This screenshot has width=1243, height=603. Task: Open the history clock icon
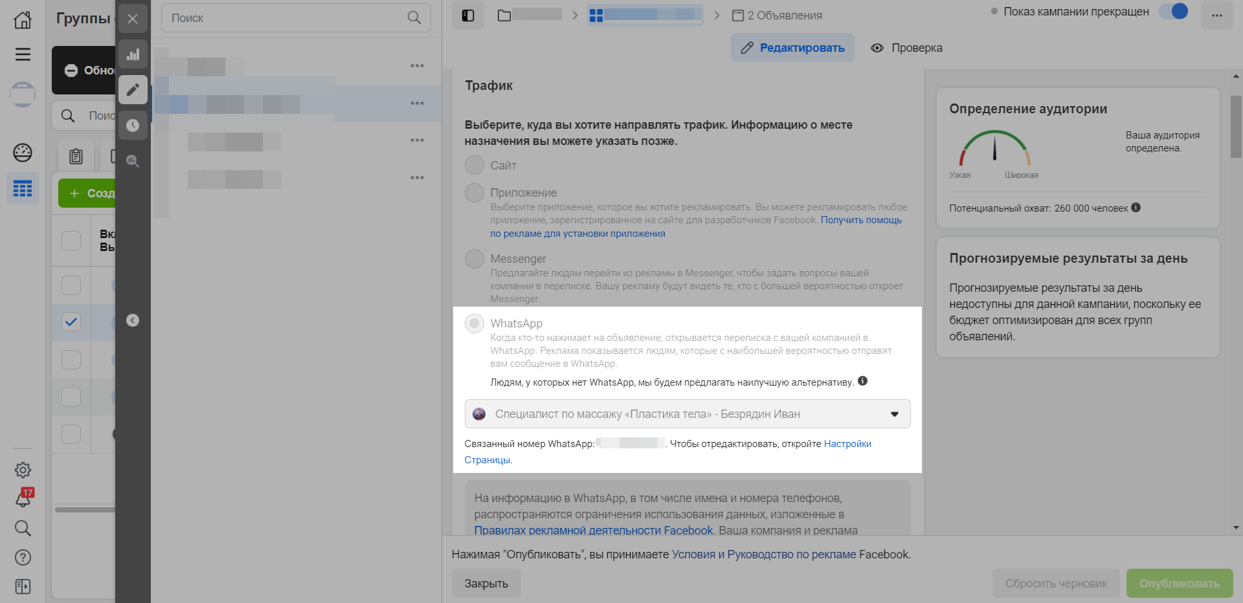133,125
